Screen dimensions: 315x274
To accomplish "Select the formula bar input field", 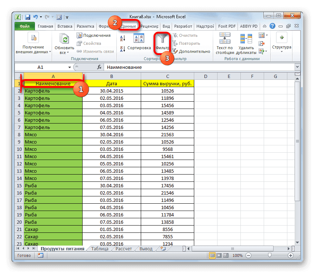I will click(x=182, y=67).
